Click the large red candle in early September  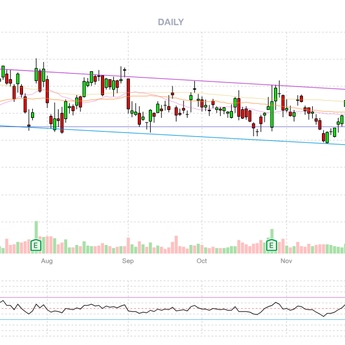point(128,94)
